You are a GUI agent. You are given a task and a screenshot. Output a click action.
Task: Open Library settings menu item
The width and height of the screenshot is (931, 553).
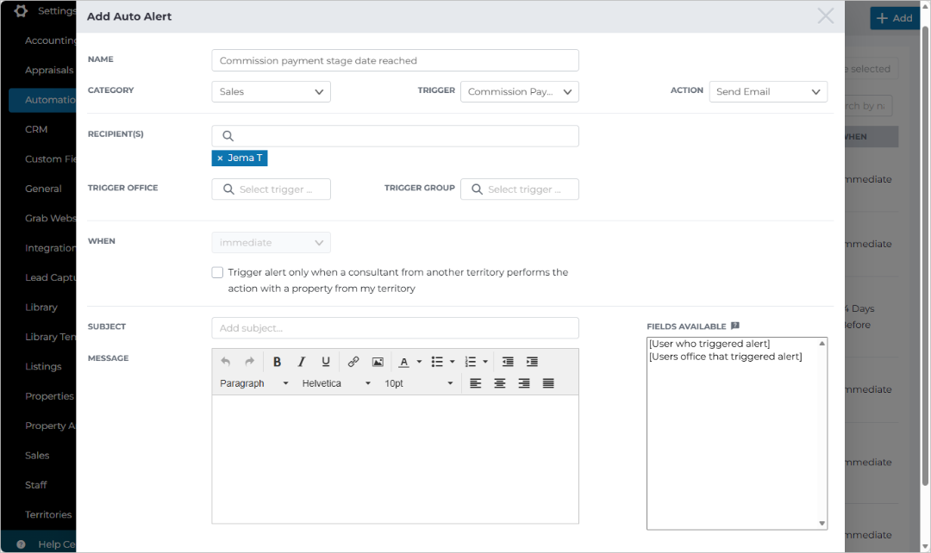[x=41, y=308]
